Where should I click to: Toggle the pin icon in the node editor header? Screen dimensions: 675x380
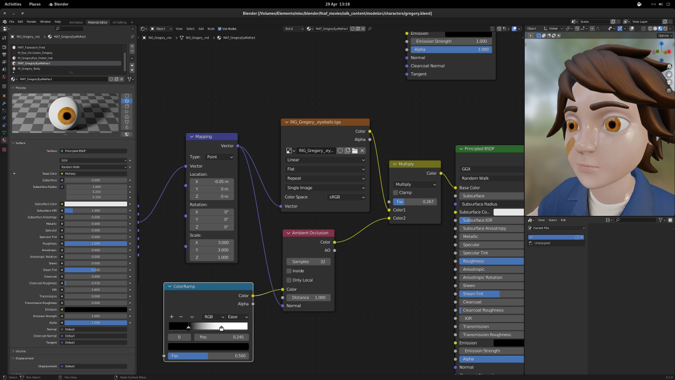(x=370, y=28)
